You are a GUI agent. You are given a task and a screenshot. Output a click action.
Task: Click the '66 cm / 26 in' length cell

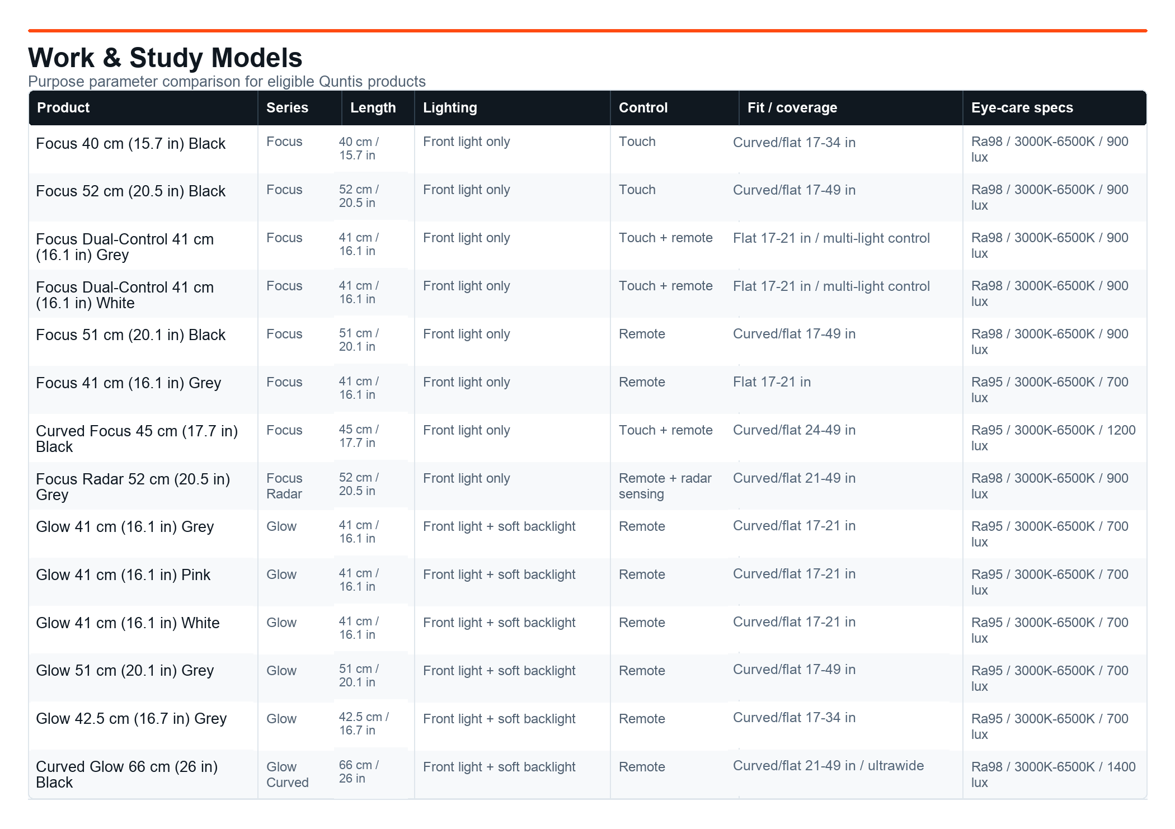tap(359, 772)
